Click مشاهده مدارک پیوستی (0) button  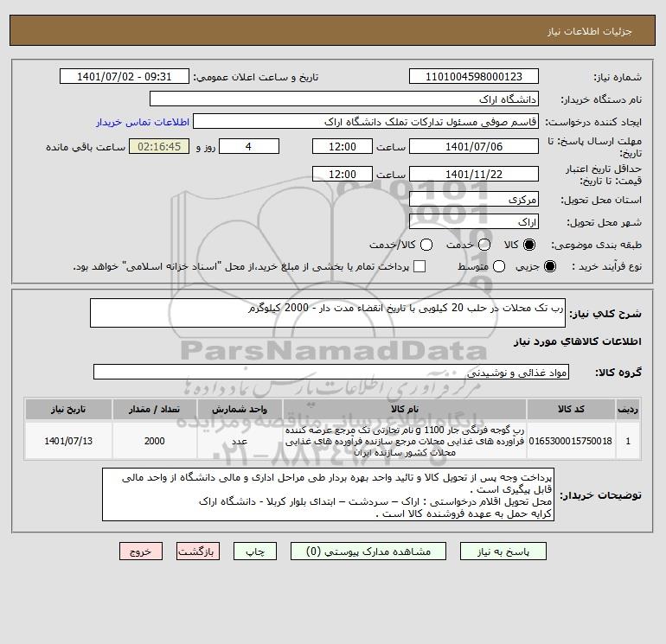pos(368,551)
